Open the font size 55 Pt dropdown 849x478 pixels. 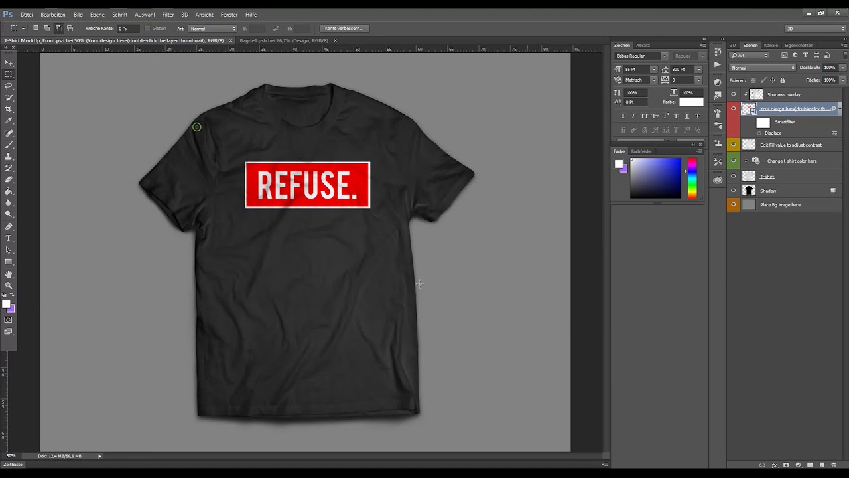tap(653, 69)
